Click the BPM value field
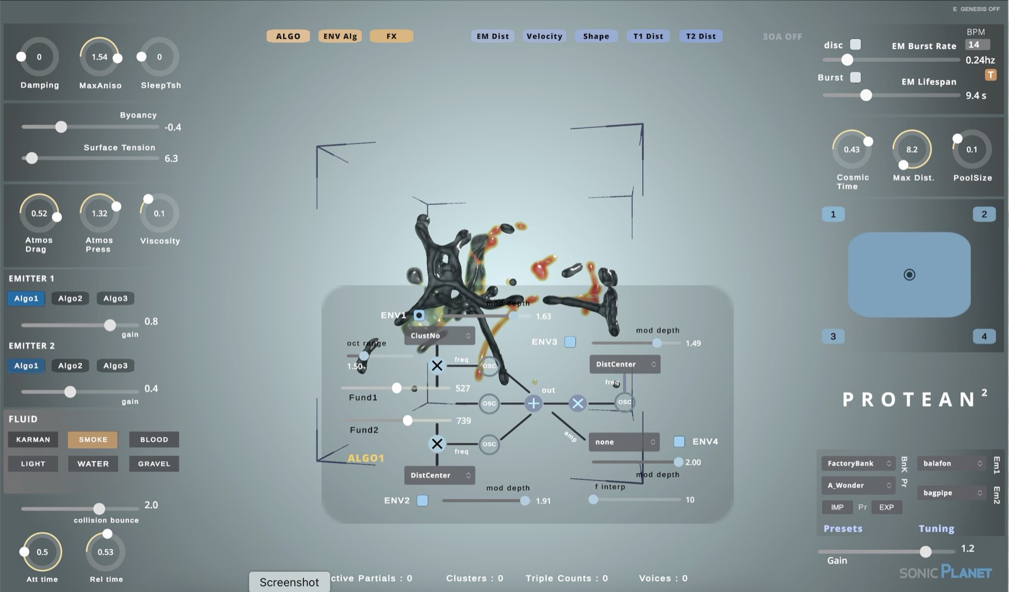The image size is (1009, 592). pos(978,45)
